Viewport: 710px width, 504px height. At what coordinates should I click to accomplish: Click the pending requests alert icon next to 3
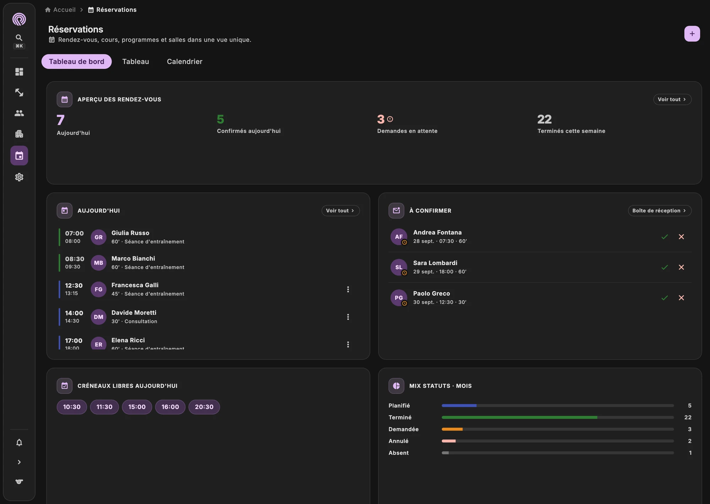[x=390, y=119]
